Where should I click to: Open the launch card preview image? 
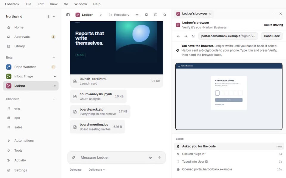coord(116,48)
